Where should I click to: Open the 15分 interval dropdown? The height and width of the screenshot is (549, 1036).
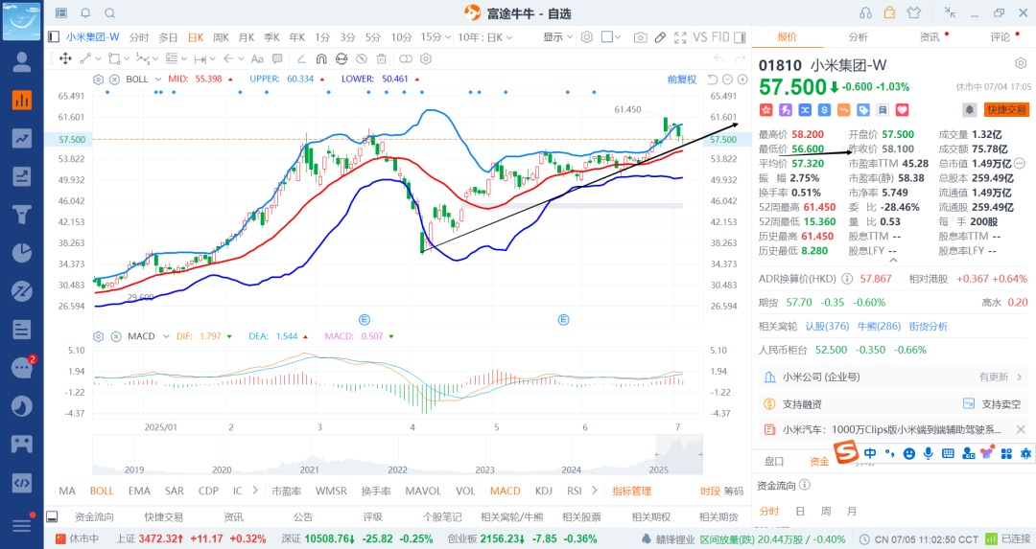click(436, 37)
